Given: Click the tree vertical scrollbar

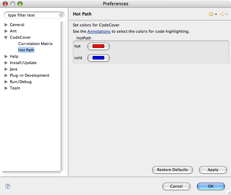Looking at the screenshot, I should coord(63,96).
